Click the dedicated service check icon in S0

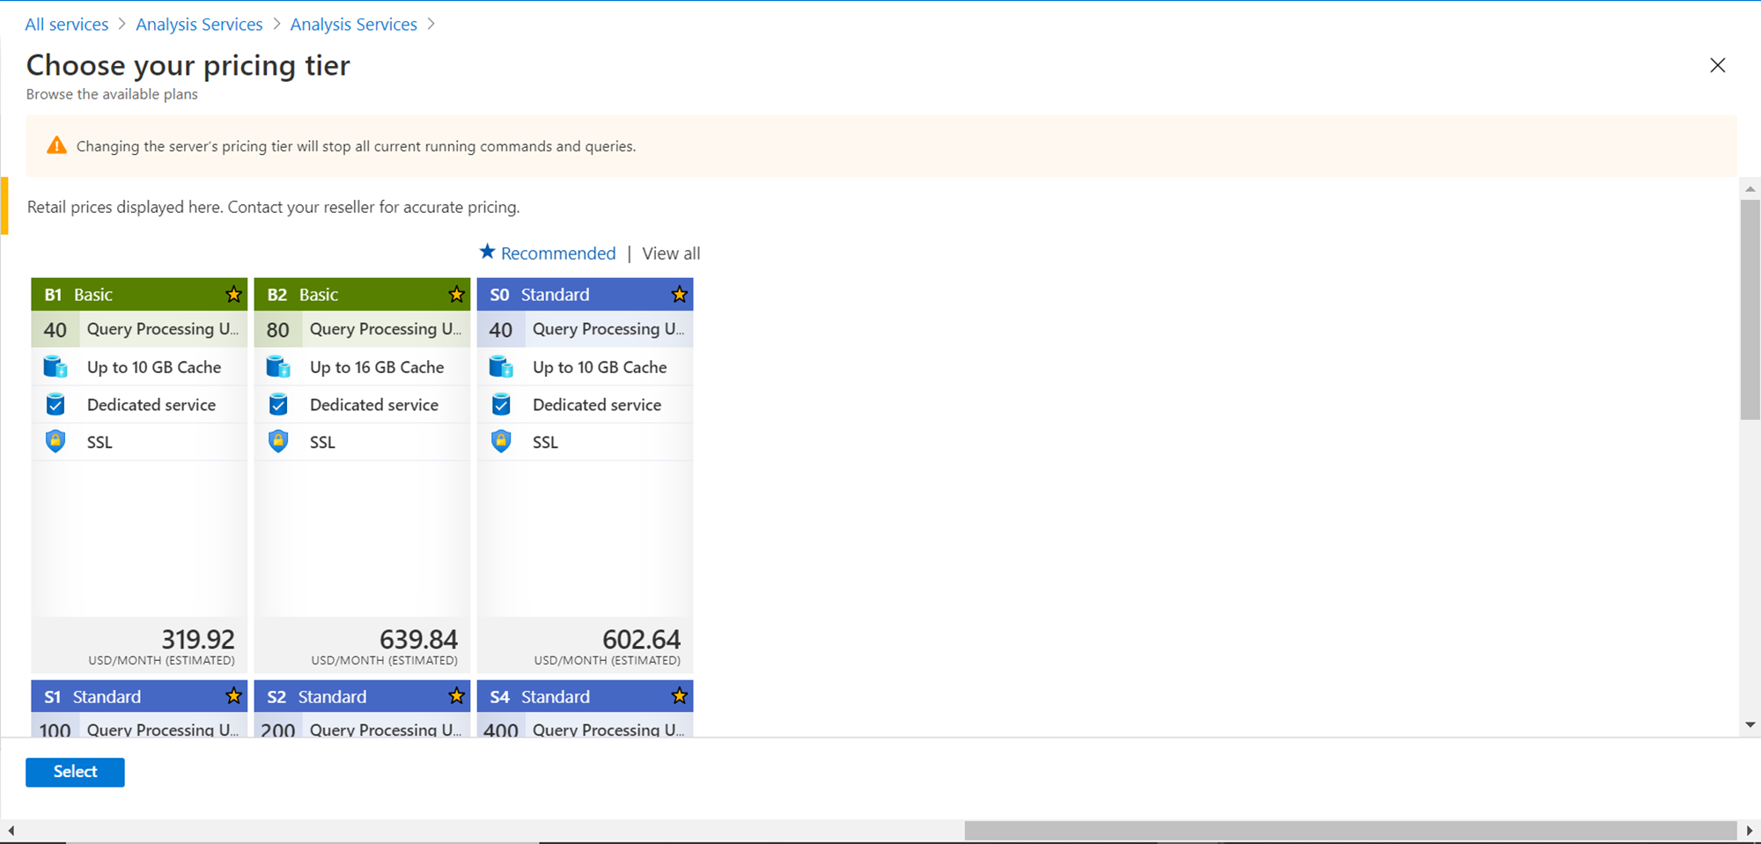coord(501,404)
